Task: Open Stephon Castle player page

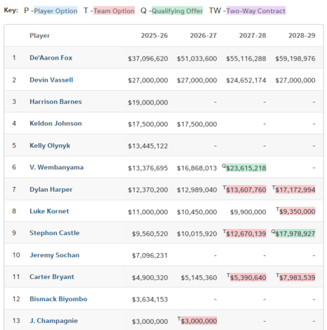Action: pyautogui.click(x=54, y=233)
